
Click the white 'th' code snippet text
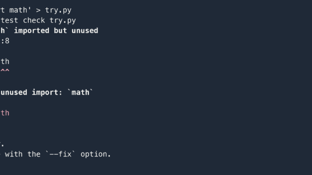(x=5, y=62)
